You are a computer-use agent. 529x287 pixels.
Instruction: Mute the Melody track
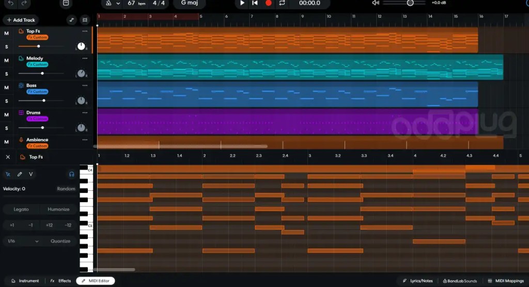6,61
